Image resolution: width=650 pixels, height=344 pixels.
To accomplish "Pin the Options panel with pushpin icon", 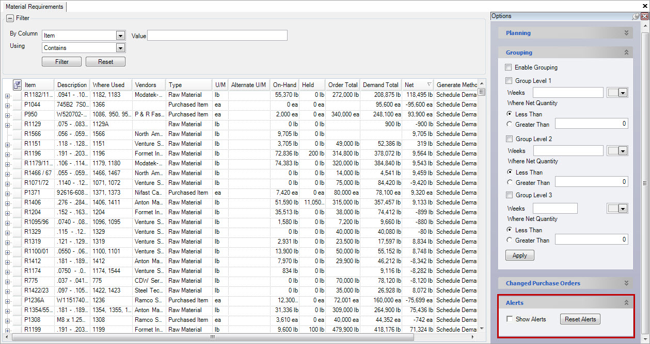I will click(x=636, y=16).
